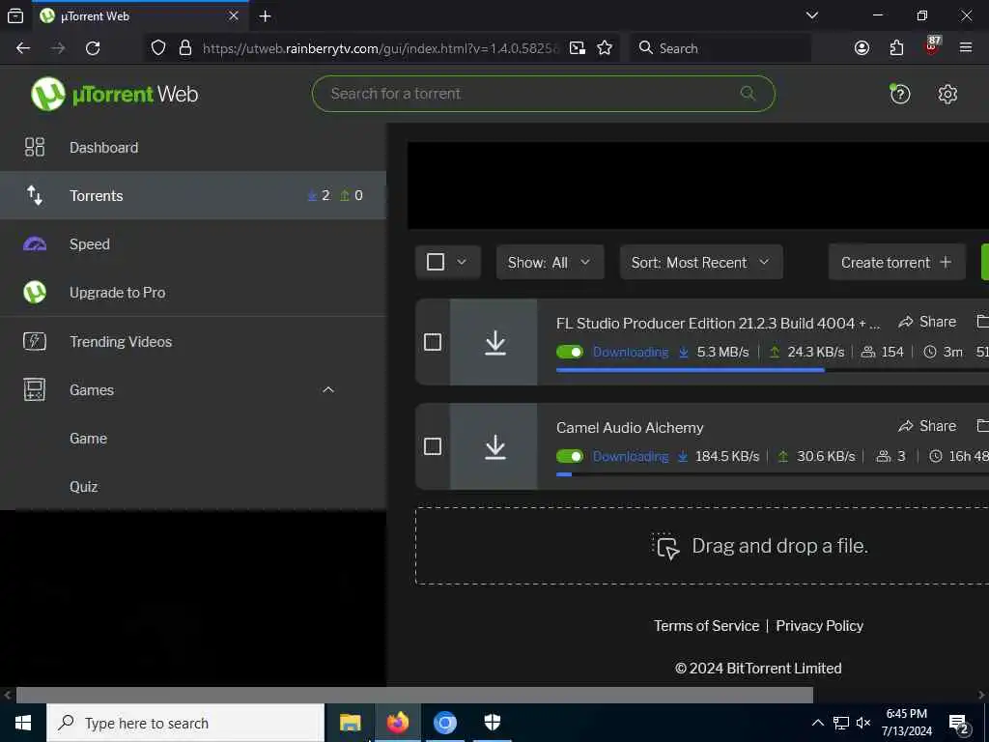Open File Explorer from taskbar
This screenshot has width=989, height=742.
coord(350,723)
